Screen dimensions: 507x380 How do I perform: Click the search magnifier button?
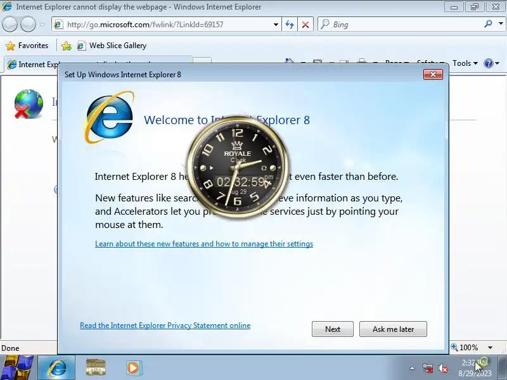point(489,24)
